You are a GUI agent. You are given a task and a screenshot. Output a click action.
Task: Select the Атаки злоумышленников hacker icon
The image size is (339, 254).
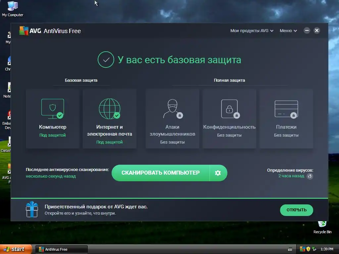[x=172, y=108]
